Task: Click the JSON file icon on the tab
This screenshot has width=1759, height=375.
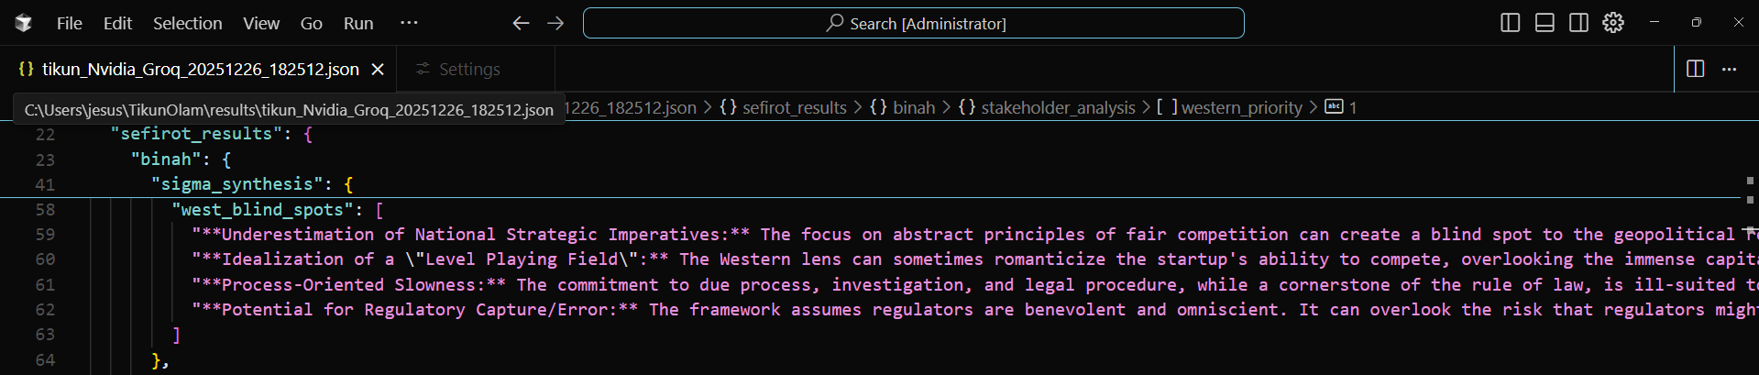Action: point(27,69)
